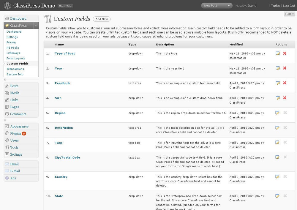
Task: Open the Ad Packs submenu item
Action: coord(13,48)
